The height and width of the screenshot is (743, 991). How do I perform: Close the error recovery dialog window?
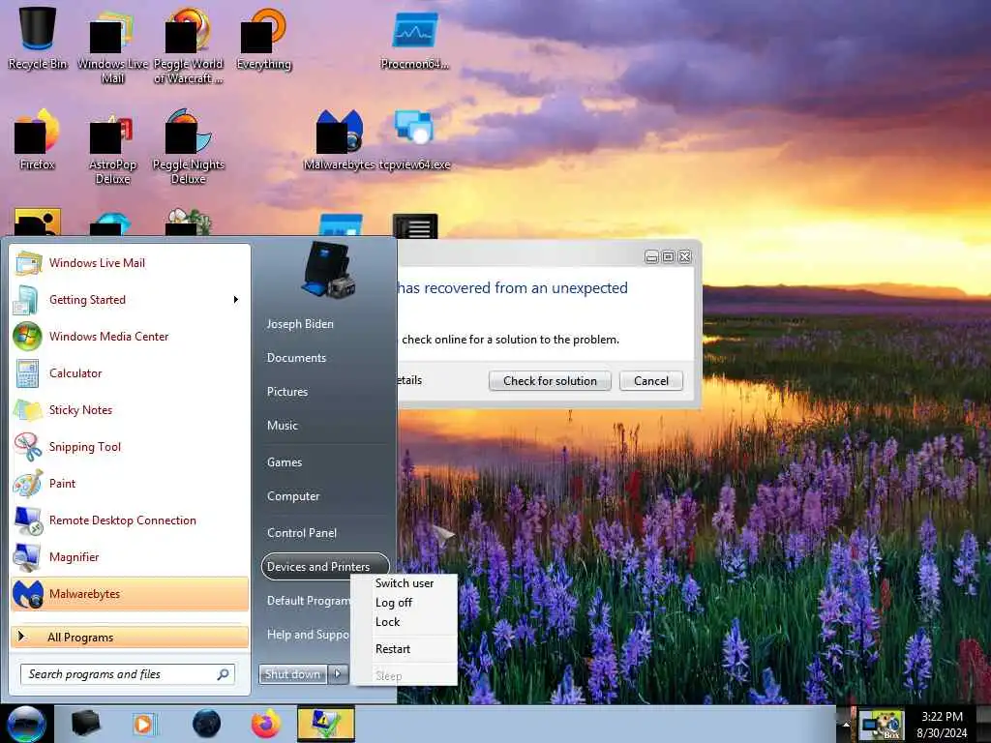tap(685, 256)
